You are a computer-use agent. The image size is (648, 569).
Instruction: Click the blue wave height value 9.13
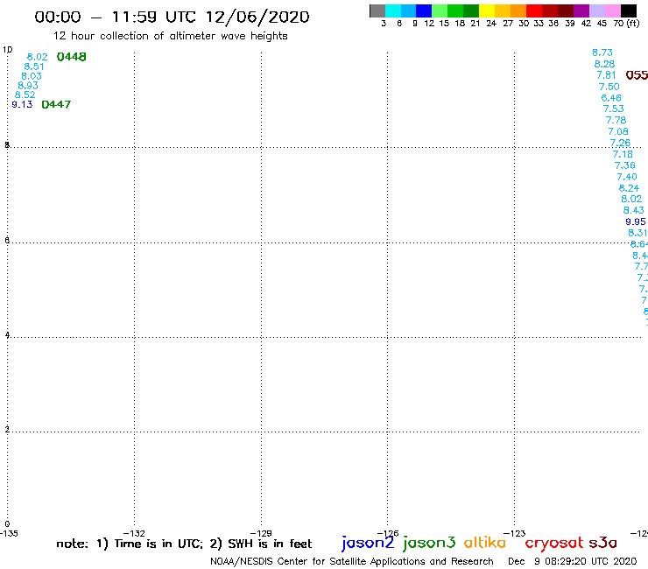22,104
